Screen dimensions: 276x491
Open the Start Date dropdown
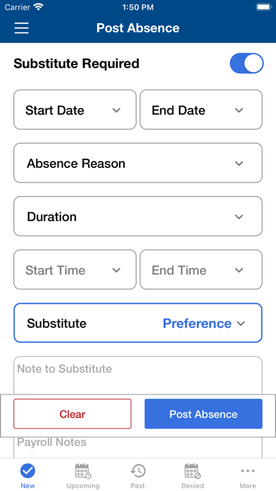75,109
